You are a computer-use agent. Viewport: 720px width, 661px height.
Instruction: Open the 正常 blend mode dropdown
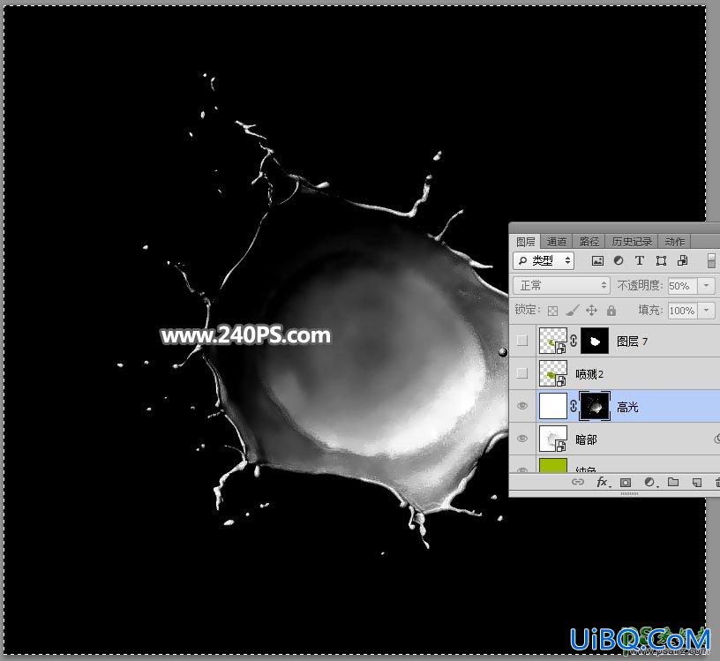(x=561, y=286)
